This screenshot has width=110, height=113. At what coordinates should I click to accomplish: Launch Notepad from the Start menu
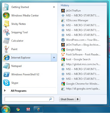[x=16, y=66]
